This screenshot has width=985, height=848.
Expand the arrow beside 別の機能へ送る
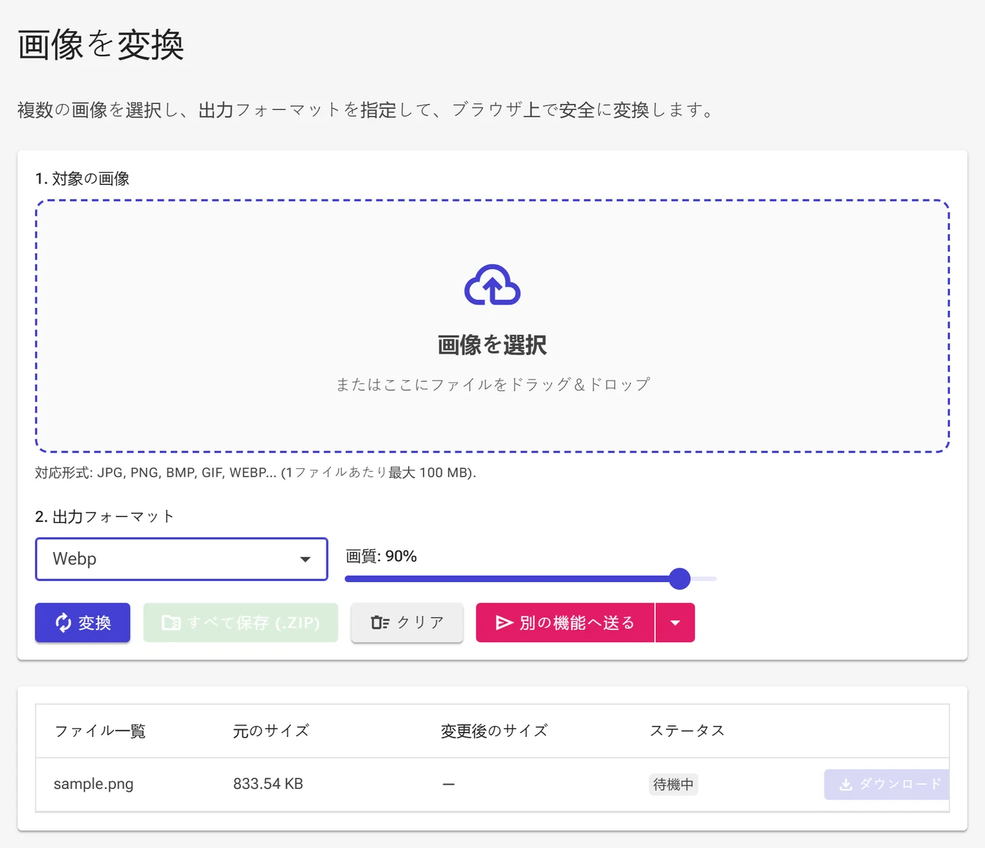tap(675, 622)
